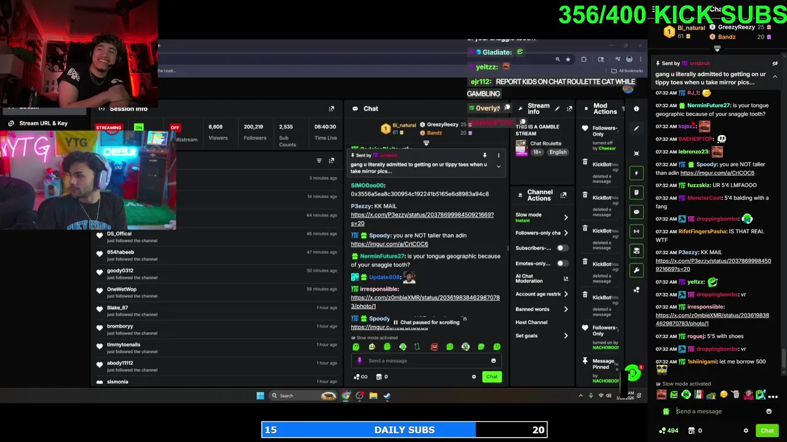This screenshot has width=787, height=442.
Task: Open P3ezzy x.com link in dashboard chat
Action: click(422, 219)
